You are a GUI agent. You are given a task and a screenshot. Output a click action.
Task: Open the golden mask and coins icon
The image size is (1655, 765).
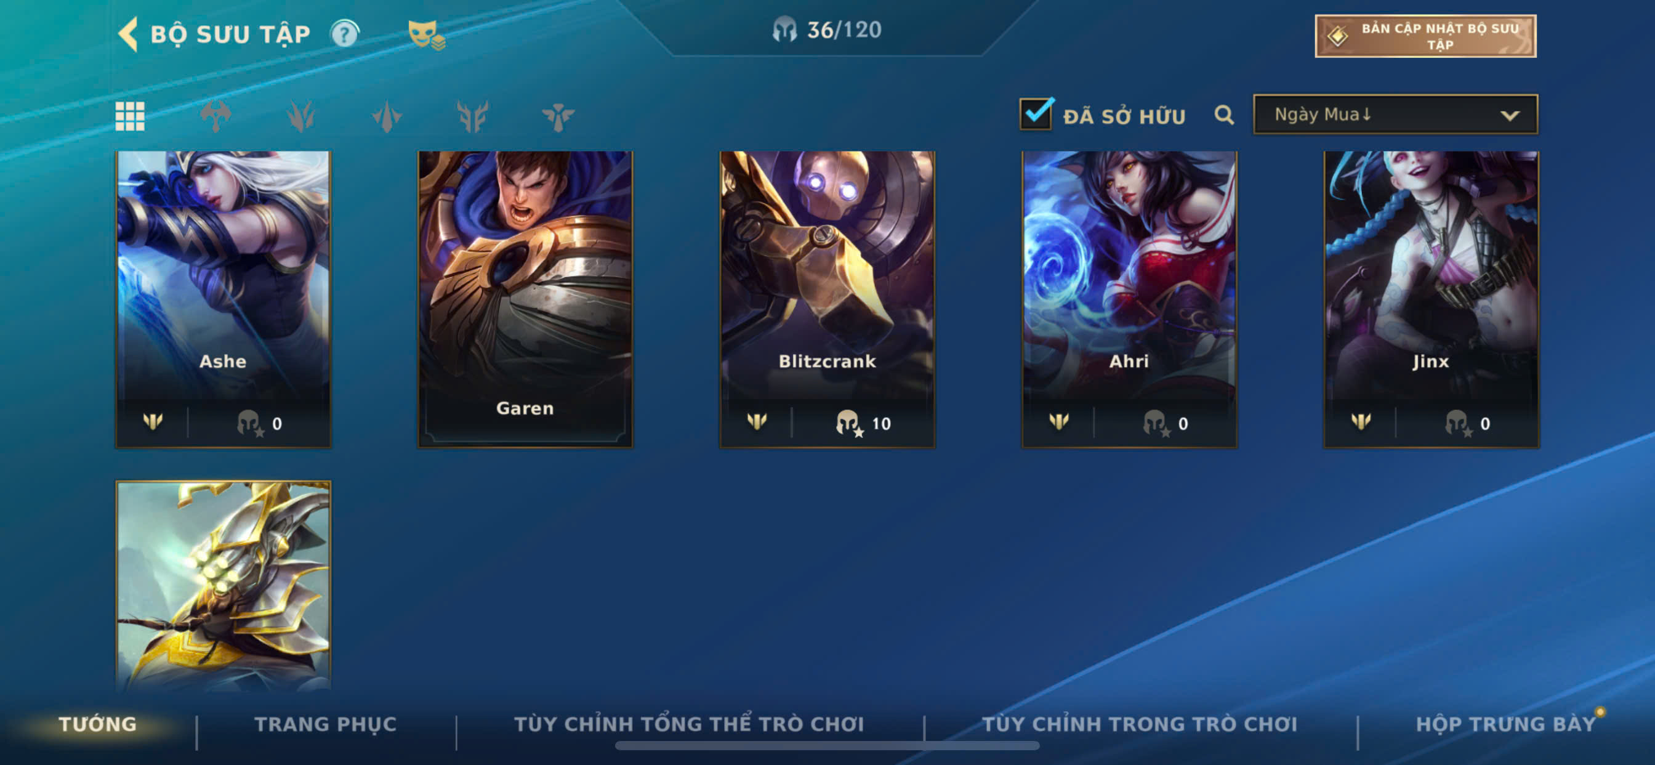pyautogui.click(x=426, y=34)
